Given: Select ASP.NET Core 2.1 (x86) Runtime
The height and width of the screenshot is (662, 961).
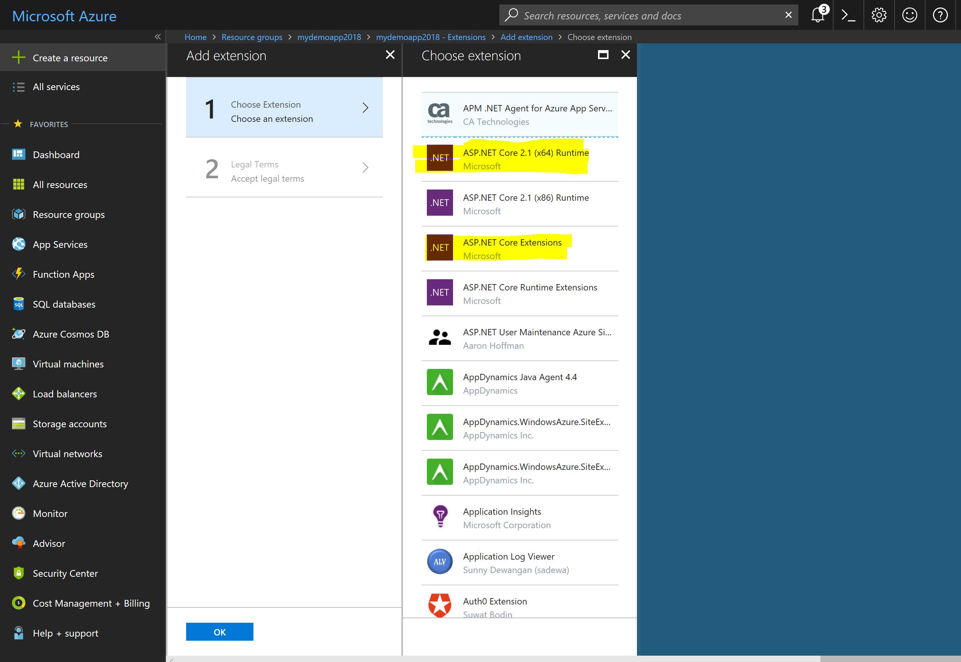Looking at the screenshot, I should [526, 203].
